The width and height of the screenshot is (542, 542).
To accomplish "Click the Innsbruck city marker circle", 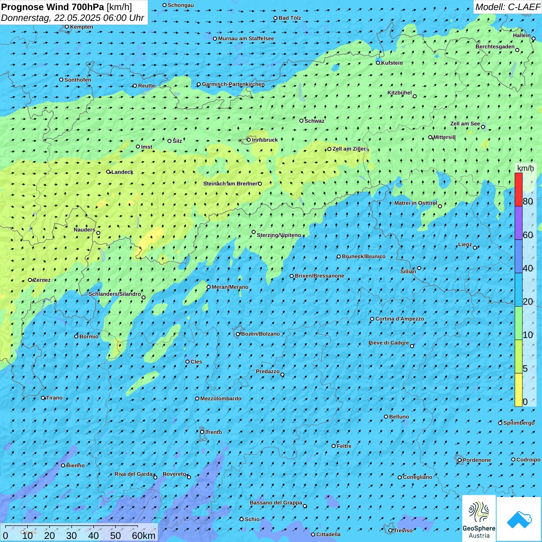I will (249, 140).
